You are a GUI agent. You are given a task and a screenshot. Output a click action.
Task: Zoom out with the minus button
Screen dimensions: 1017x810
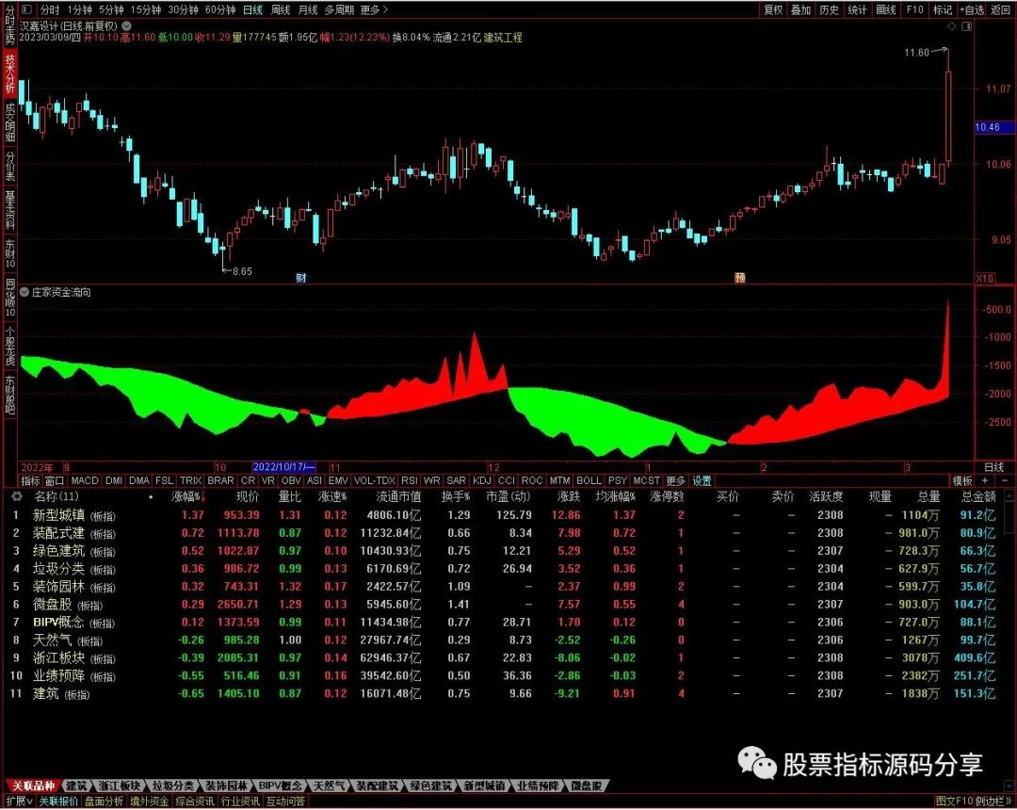1005,480
